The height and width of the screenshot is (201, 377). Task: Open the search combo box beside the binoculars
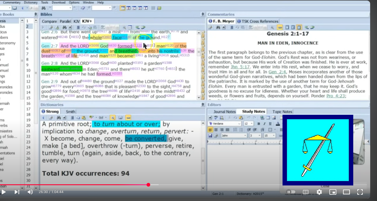click(x=62, y=8)
